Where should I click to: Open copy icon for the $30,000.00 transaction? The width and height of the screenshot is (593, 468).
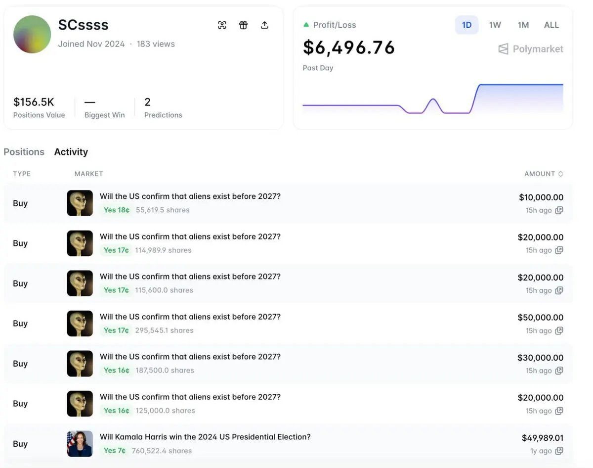pyautogui.click(x=559, y=371)
